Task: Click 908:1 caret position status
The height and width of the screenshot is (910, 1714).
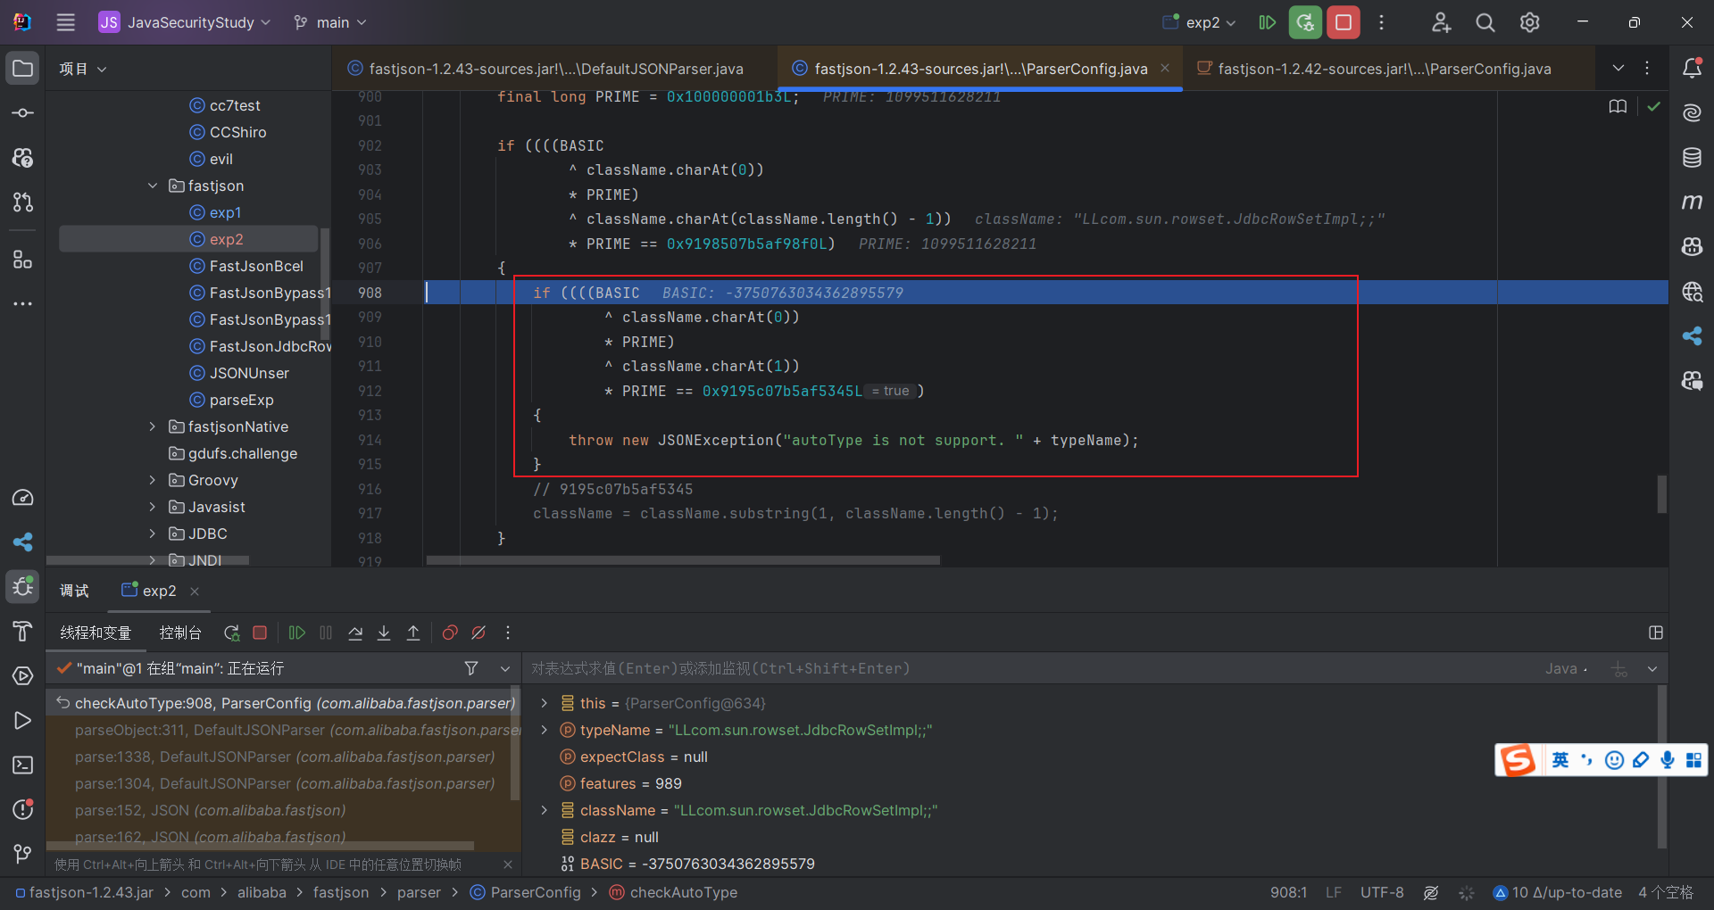Action: [x=1288, y=892]
